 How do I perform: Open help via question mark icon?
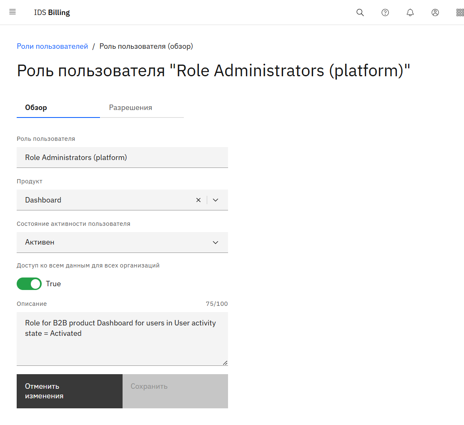click(x=385, y=12)
